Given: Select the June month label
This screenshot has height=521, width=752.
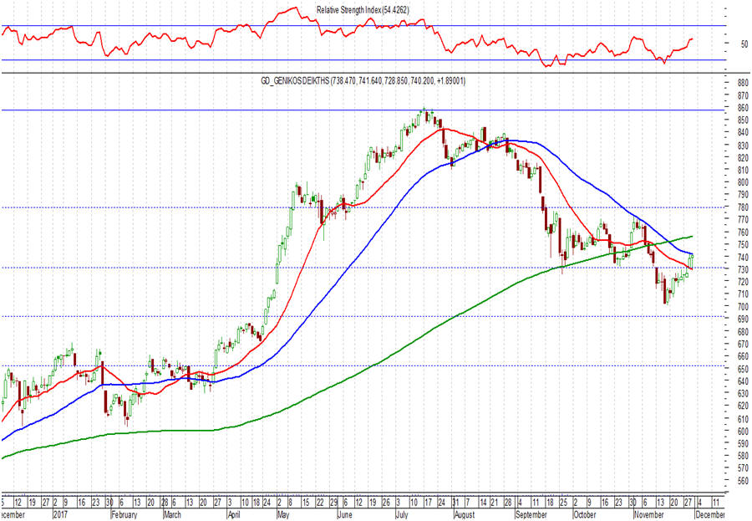Looking at the screenshot, I should [344, 514].
